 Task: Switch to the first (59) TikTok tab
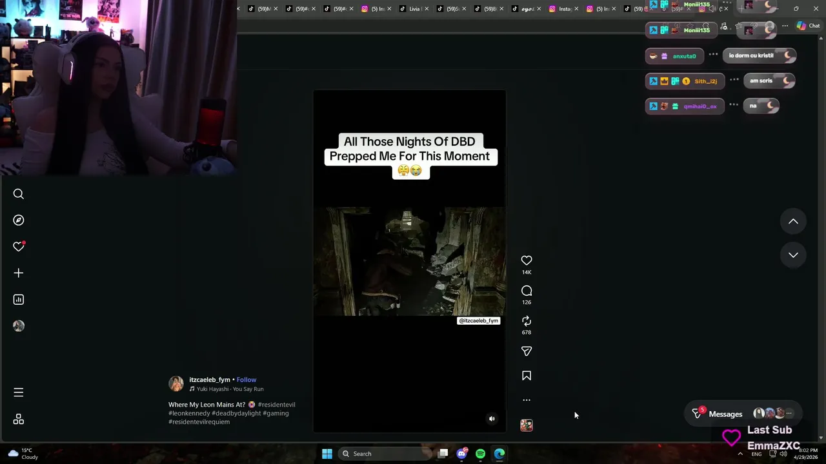click(262, 8)
